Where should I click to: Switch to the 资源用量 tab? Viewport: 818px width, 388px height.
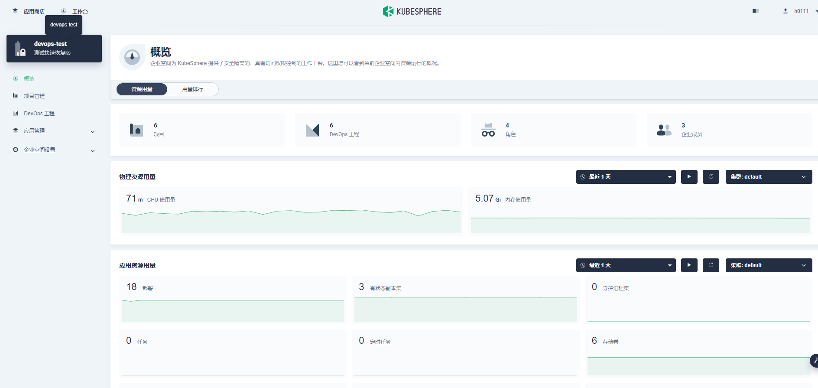[142, 89]
